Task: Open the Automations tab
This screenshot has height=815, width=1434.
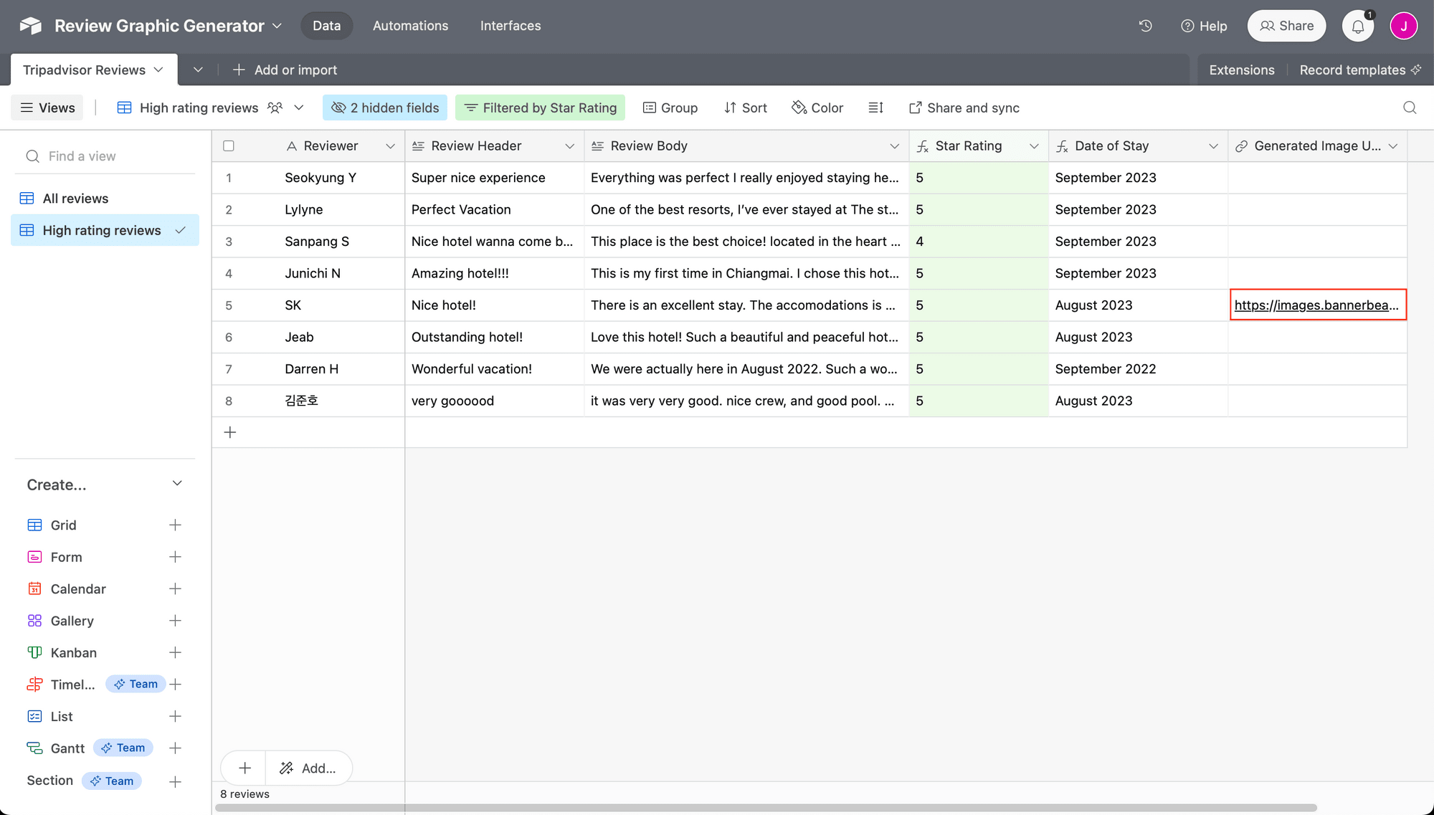Action: coord(409,24)
